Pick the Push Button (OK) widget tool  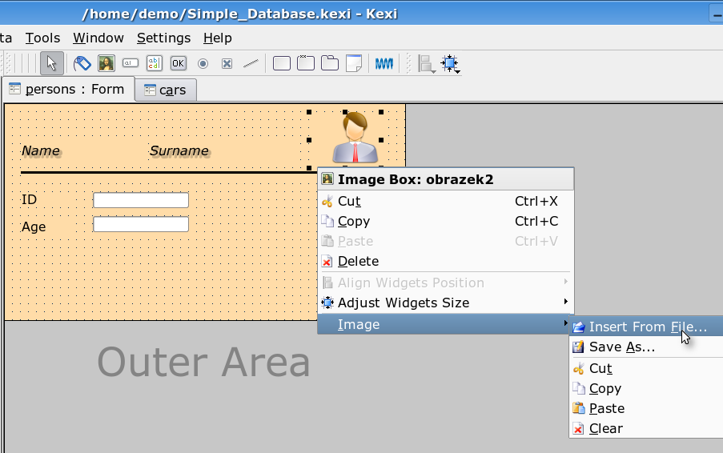[x=178, y=63]
